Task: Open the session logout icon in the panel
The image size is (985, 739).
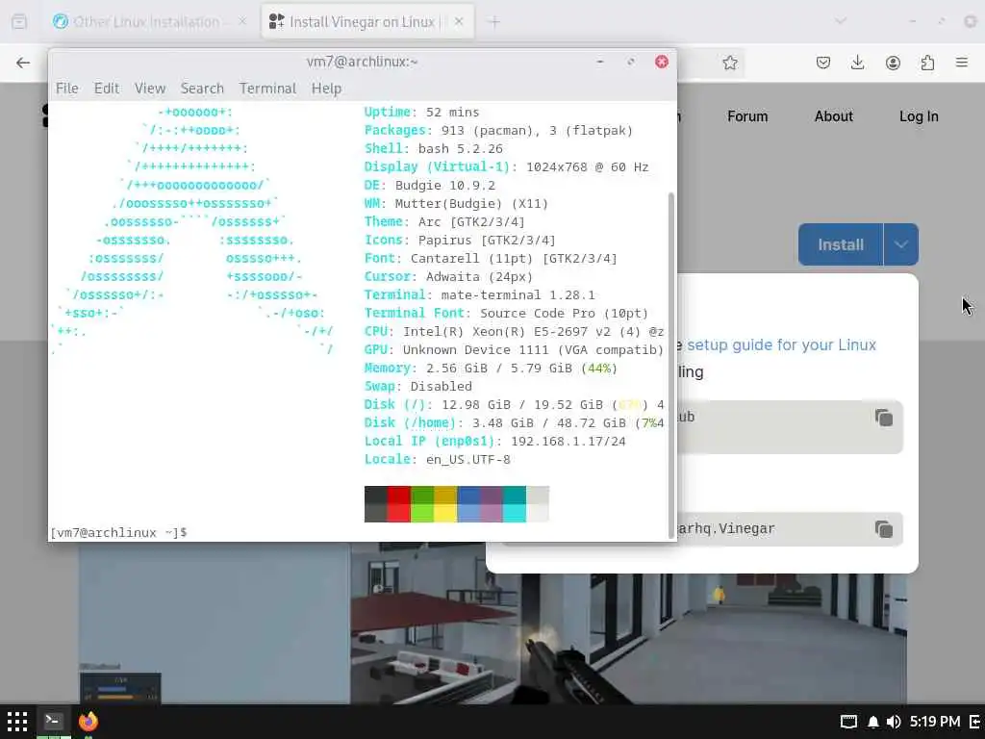Action: point(975,722)
